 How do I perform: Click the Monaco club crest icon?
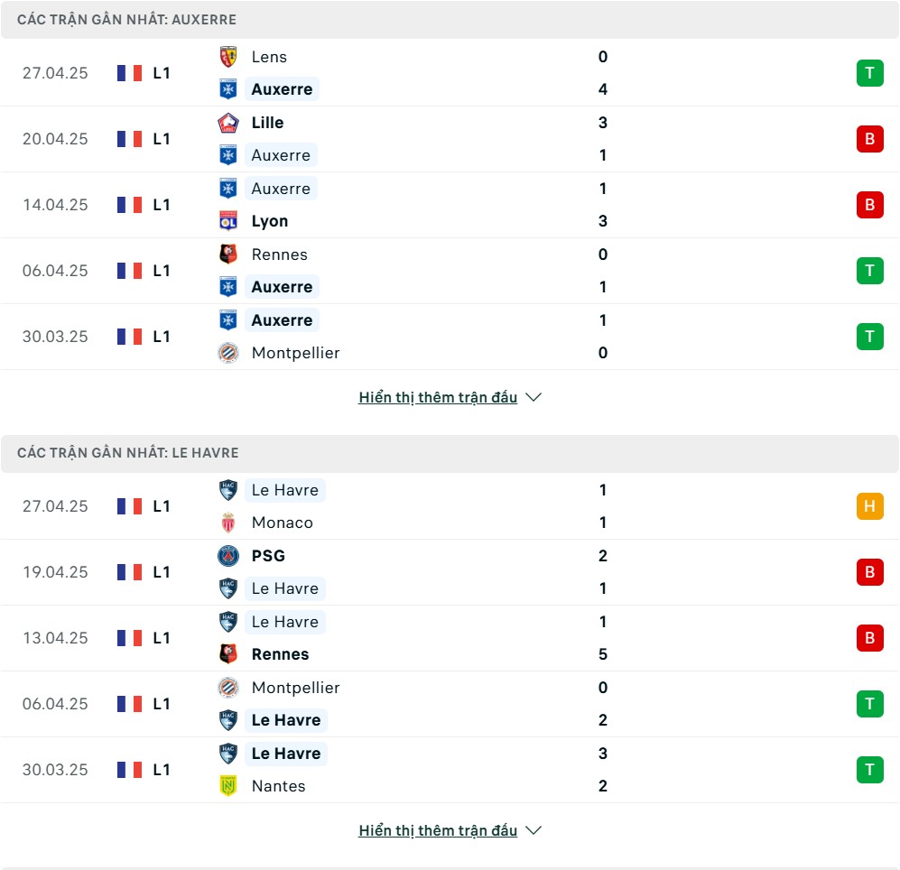point(227,523)
